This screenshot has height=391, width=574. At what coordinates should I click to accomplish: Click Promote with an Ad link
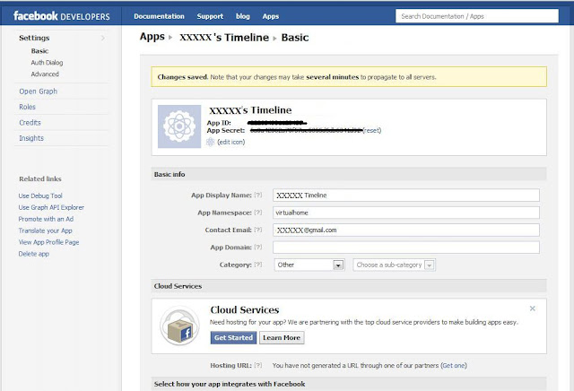(x=46, y=219)
